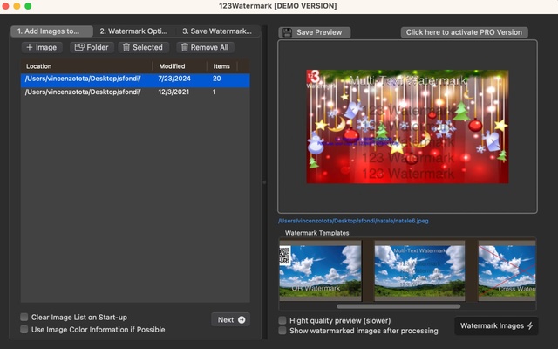Click the Watermark Templates horizontal scrollbar
Screen dimensions: 558x349
coord(398,306)
